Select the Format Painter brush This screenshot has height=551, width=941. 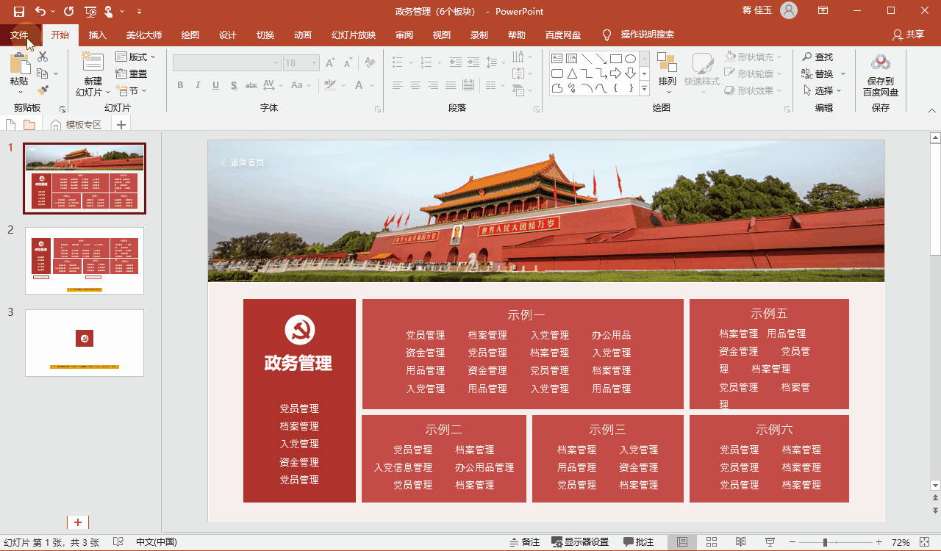[43, 90]
